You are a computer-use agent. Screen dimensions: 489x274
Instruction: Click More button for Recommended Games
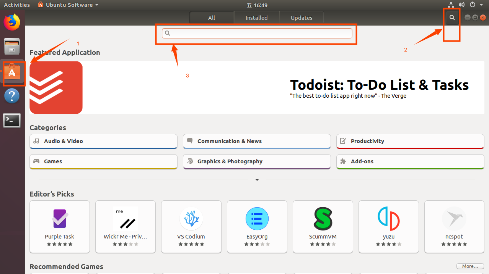[470, 266]
